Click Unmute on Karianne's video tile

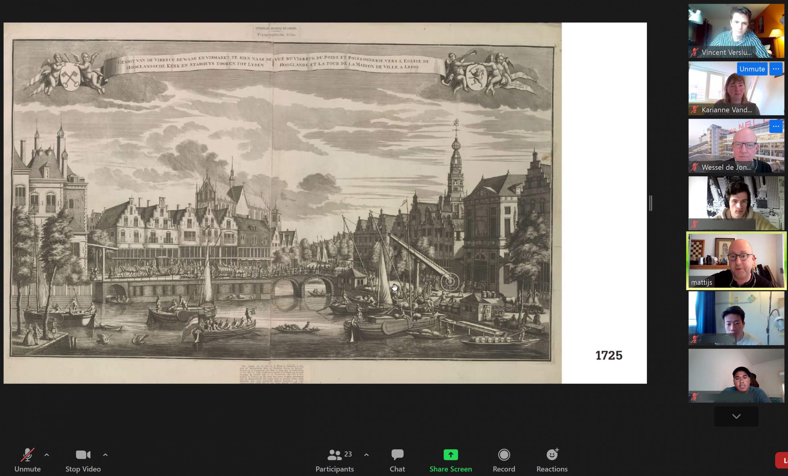coord(752,69)
